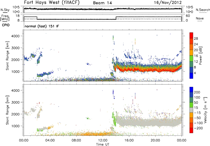The height and width of the screenshot is (146, 210).
Task: Select the 'N.Sky' legend label
Action: tap(5, 10)
